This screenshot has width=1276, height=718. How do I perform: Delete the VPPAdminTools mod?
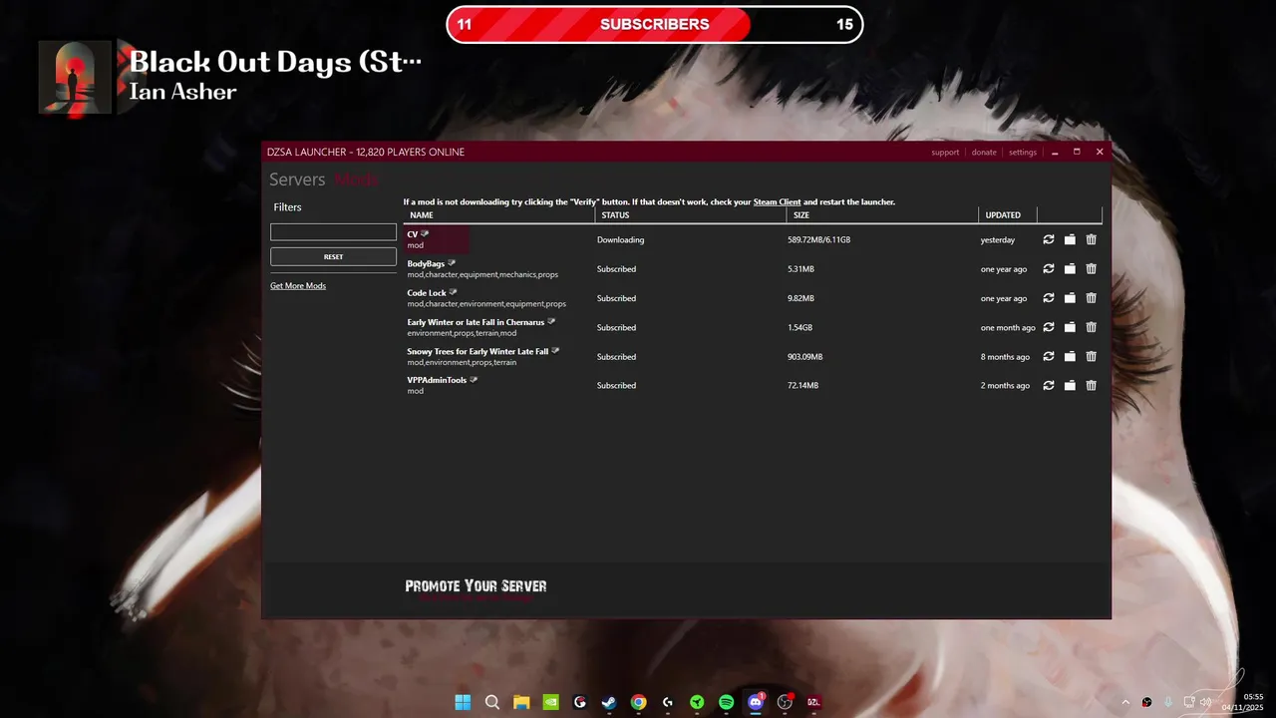point(1092,385)
